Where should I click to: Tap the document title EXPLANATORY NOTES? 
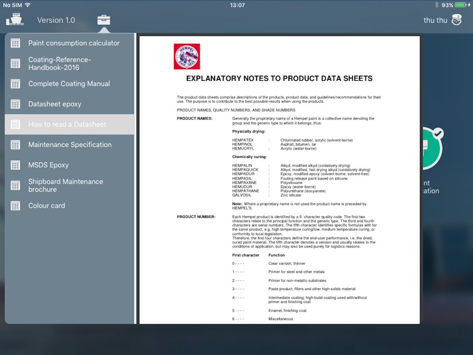280,79
